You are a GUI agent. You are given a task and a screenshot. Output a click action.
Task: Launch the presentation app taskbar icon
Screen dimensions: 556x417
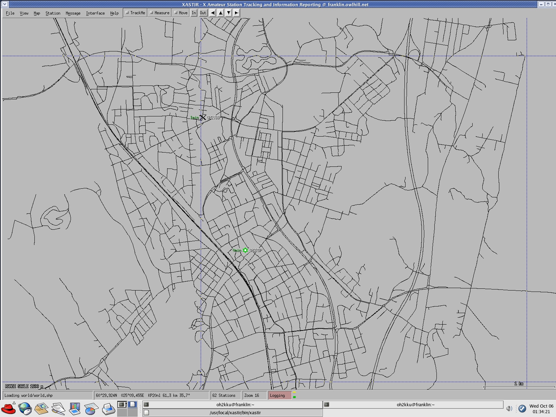tap(75, 408)
